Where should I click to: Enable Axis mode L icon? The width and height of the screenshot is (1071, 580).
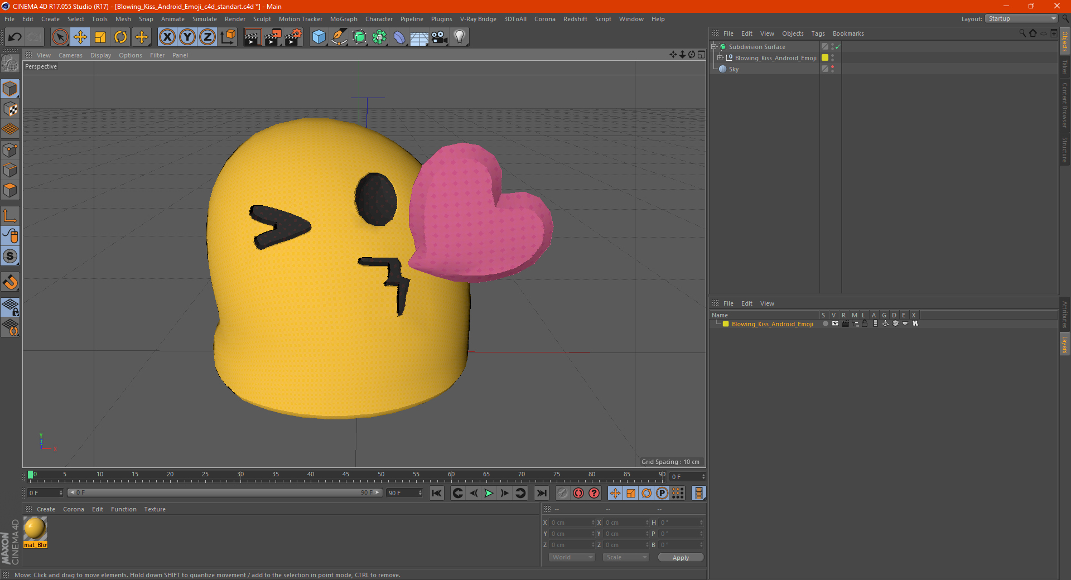[x=10, y=216]
